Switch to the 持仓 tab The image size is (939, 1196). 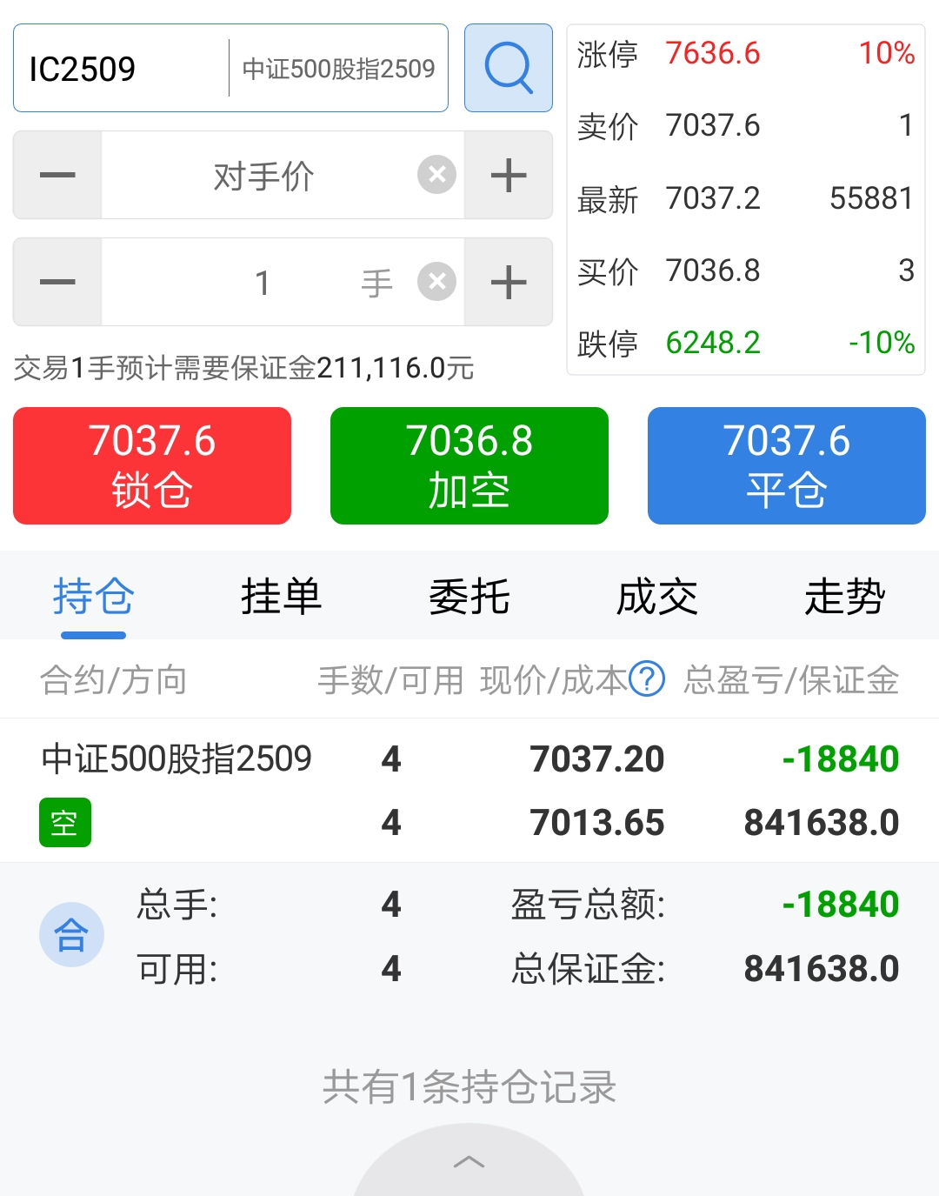[x=94, y=597]
